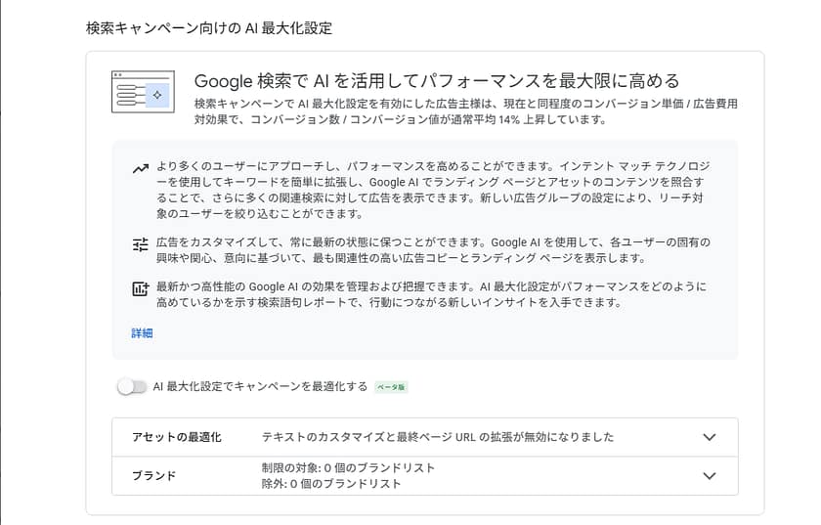The height and width of the screenshot is (525, 821).
Task: Click the ベータ版 badge
Action: coord(391,387)
